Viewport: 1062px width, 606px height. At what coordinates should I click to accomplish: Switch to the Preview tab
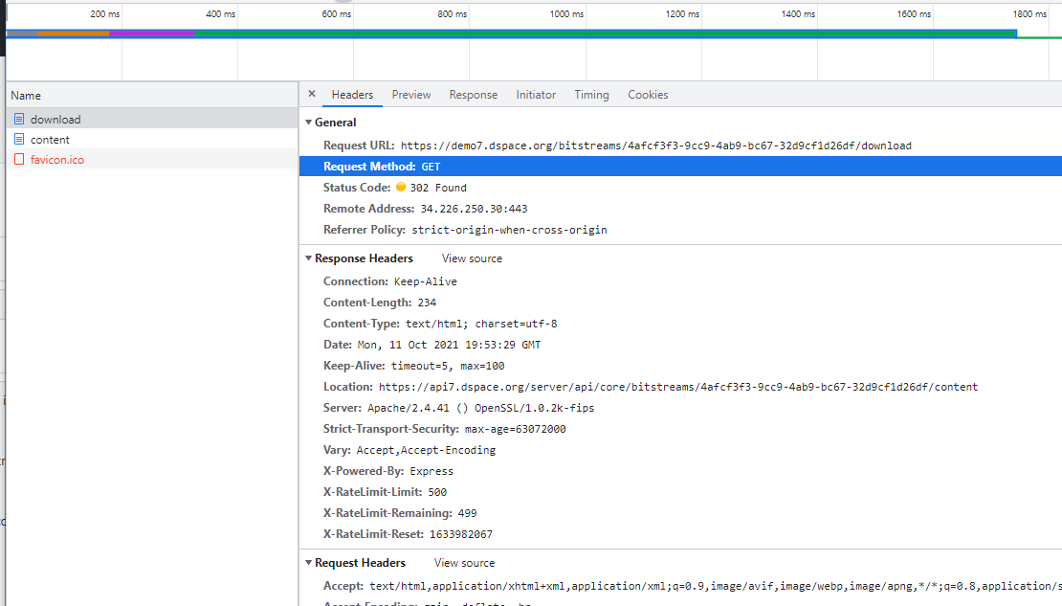click(x=410, y=95)
